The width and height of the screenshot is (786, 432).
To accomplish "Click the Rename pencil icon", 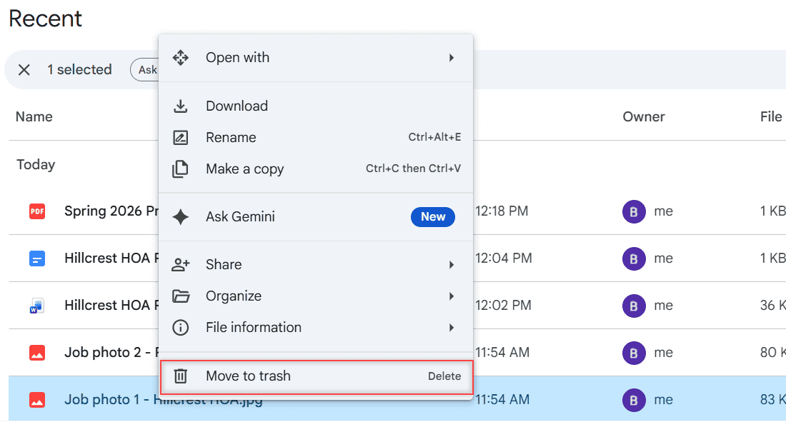I will (x=181, y=137).
